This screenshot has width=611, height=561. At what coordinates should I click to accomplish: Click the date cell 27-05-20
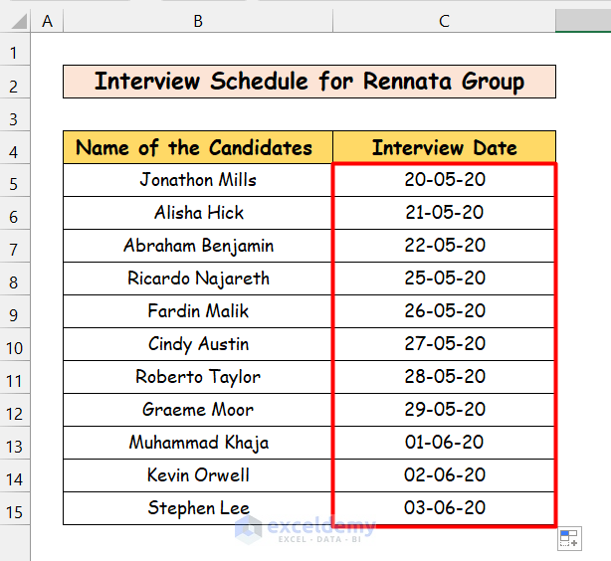tap(444, 344)
